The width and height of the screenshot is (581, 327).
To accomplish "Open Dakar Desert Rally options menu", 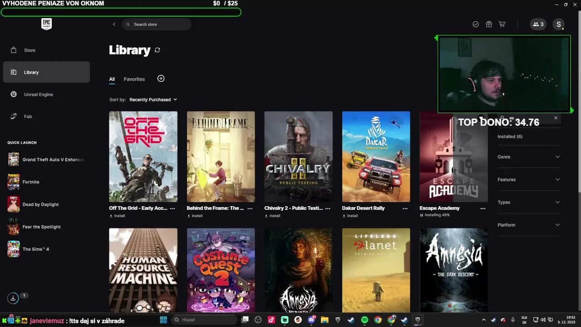I will [405, 208].
